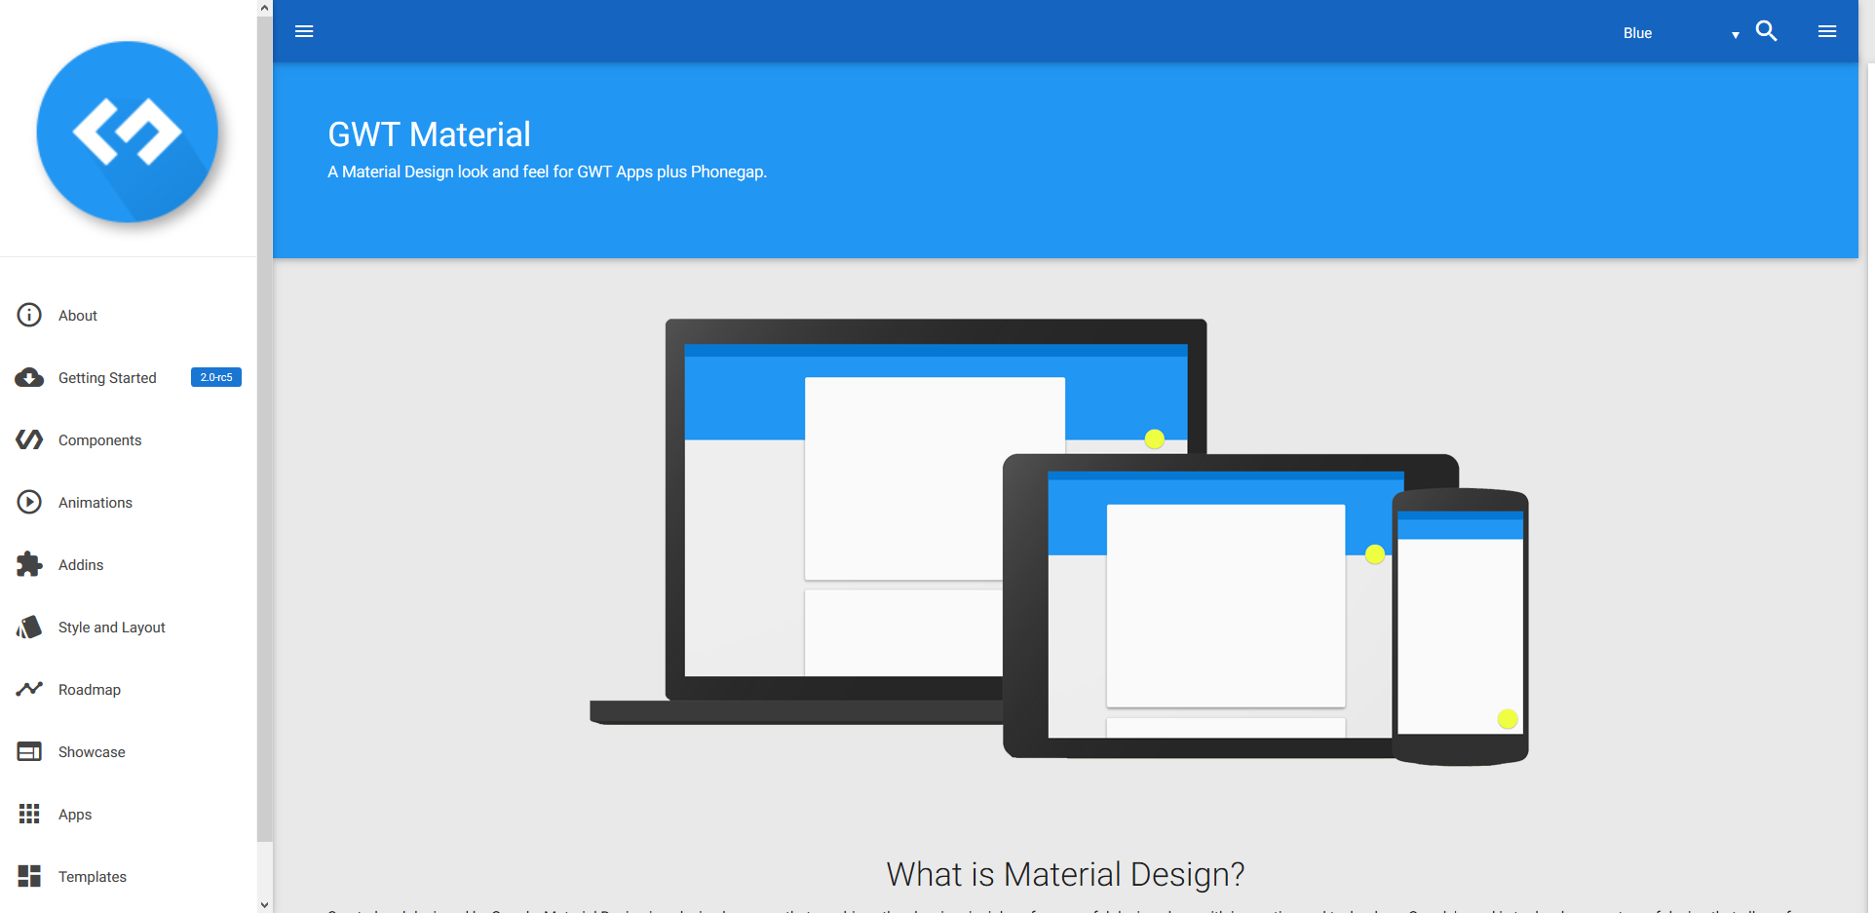
Task: Click the sidebar scroll down arrow
Action: 264,904
